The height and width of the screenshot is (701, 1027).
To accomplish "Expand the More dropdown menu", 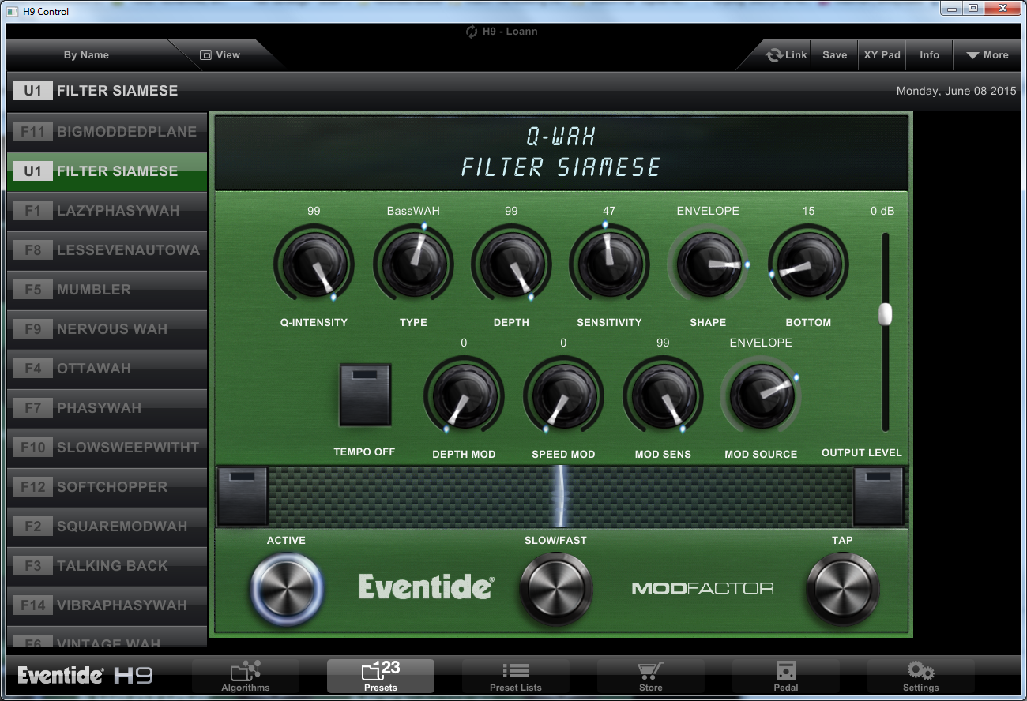I will pyautogui.click(x=987, y=55).
